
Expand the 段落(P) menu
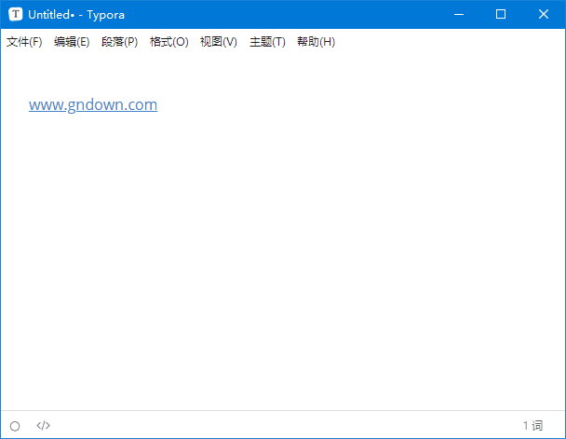[119, 42]
